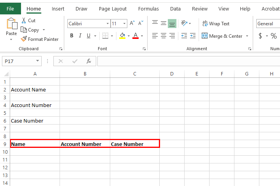This screenshot has width=280, height=186.
Task: Expand the font size dropdown
Action: click(124, 24)
